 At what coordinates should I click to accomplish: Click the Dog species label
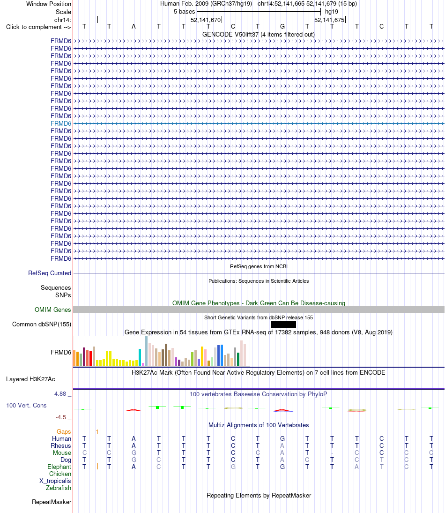pos(66,460)
